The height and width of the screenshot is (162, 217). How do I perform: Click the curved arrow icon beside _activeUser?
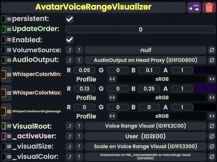[x=69, y=136]
